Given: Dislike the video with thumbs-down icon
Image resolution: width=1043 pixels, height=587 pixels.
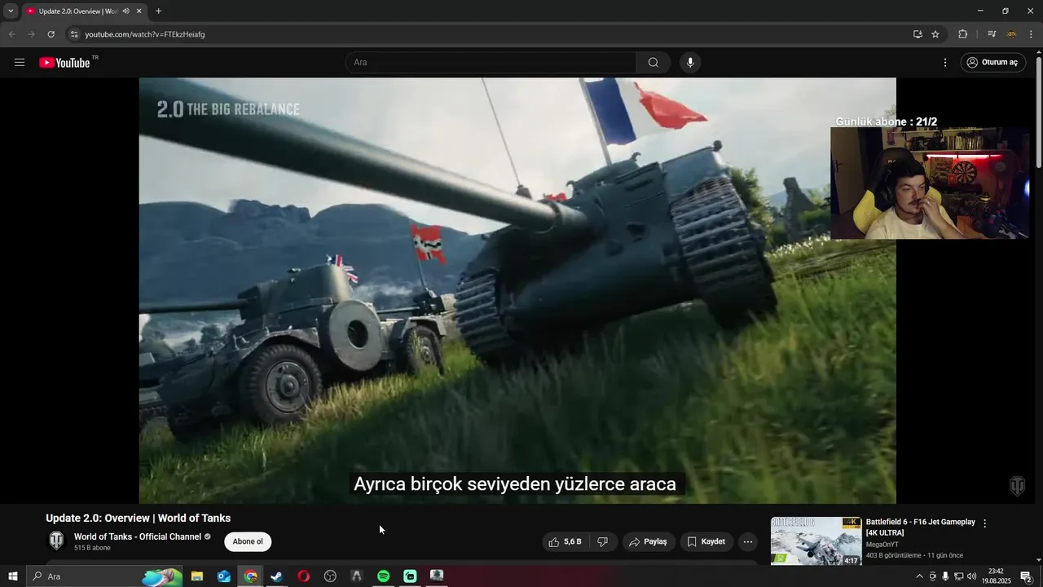Looking at the screenshot, I should pos(604,542).
